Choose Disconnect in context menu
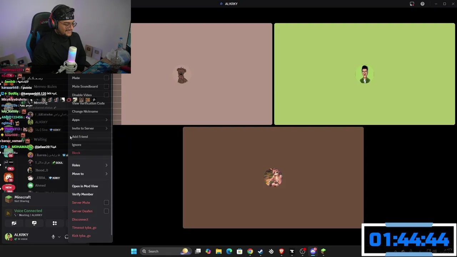Viewport: 457px width, 257px height. coord(80,220)
